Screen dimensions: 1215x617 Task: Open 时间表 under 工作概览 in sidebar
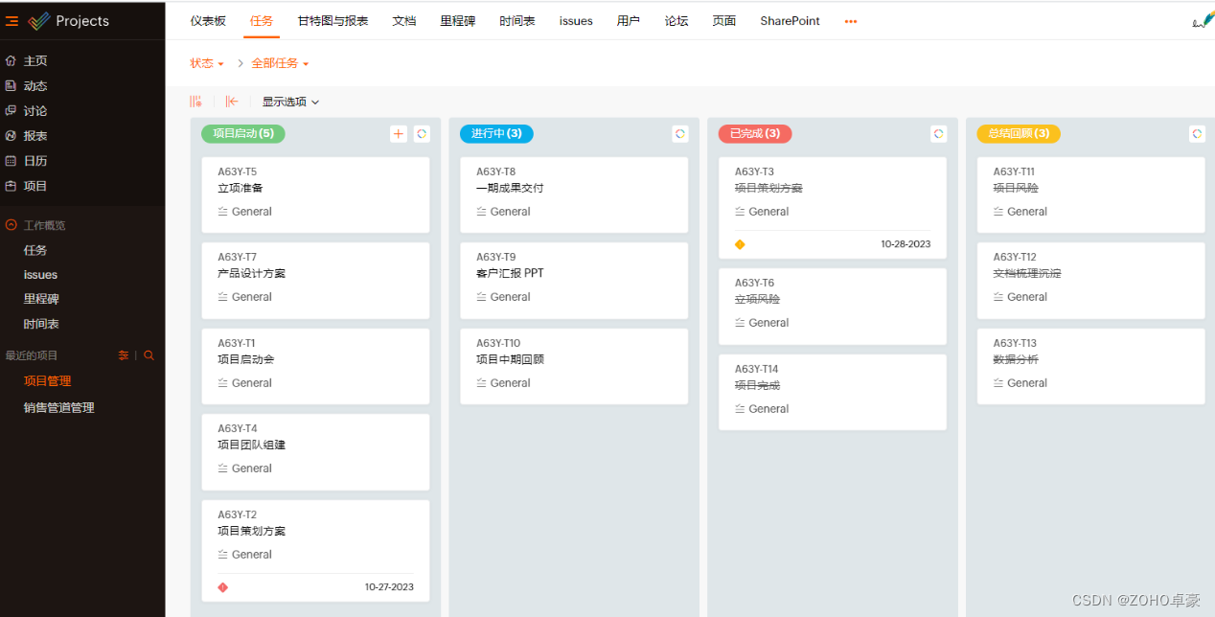(41, 324)
